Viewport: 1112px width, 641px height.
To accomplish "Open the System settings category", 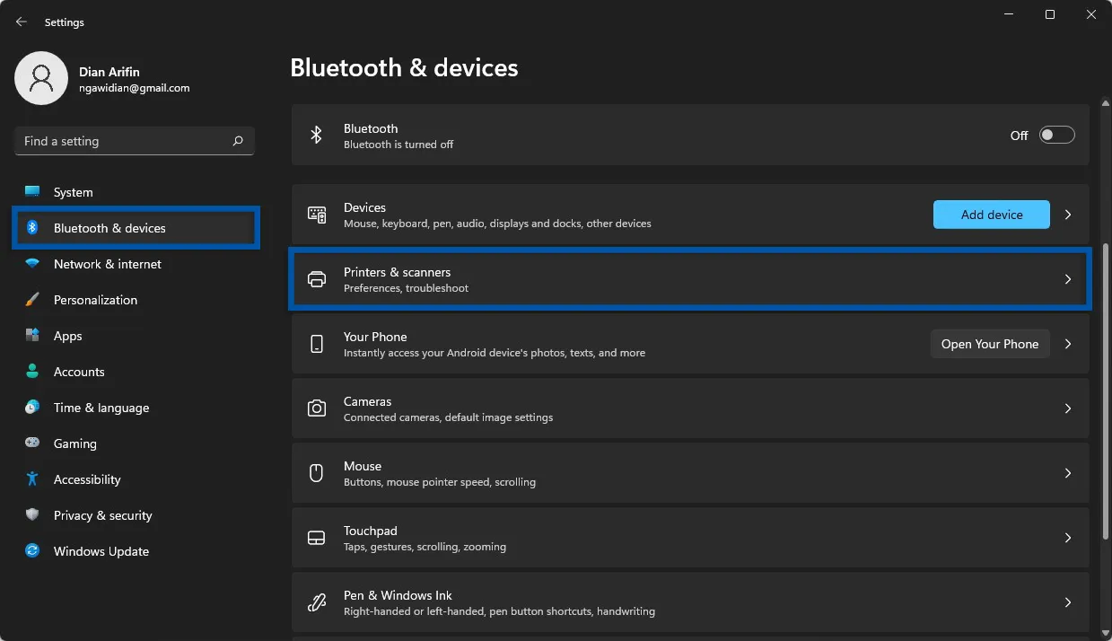I will tap(73, 192).
